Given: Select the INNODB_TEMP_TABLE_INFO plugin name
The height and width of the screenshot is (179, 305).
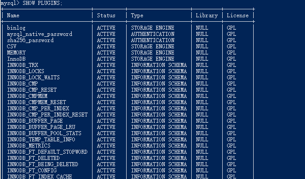Looking at the screenshot, I should click(41, 140).
